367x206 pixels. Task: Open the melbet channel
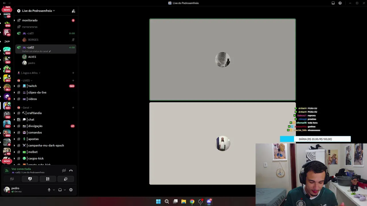(x=46, y=152)
